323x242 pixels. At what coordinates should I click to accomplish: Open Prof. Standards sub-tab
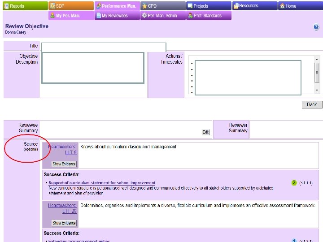pyautogui.click(x=209, y=16)
